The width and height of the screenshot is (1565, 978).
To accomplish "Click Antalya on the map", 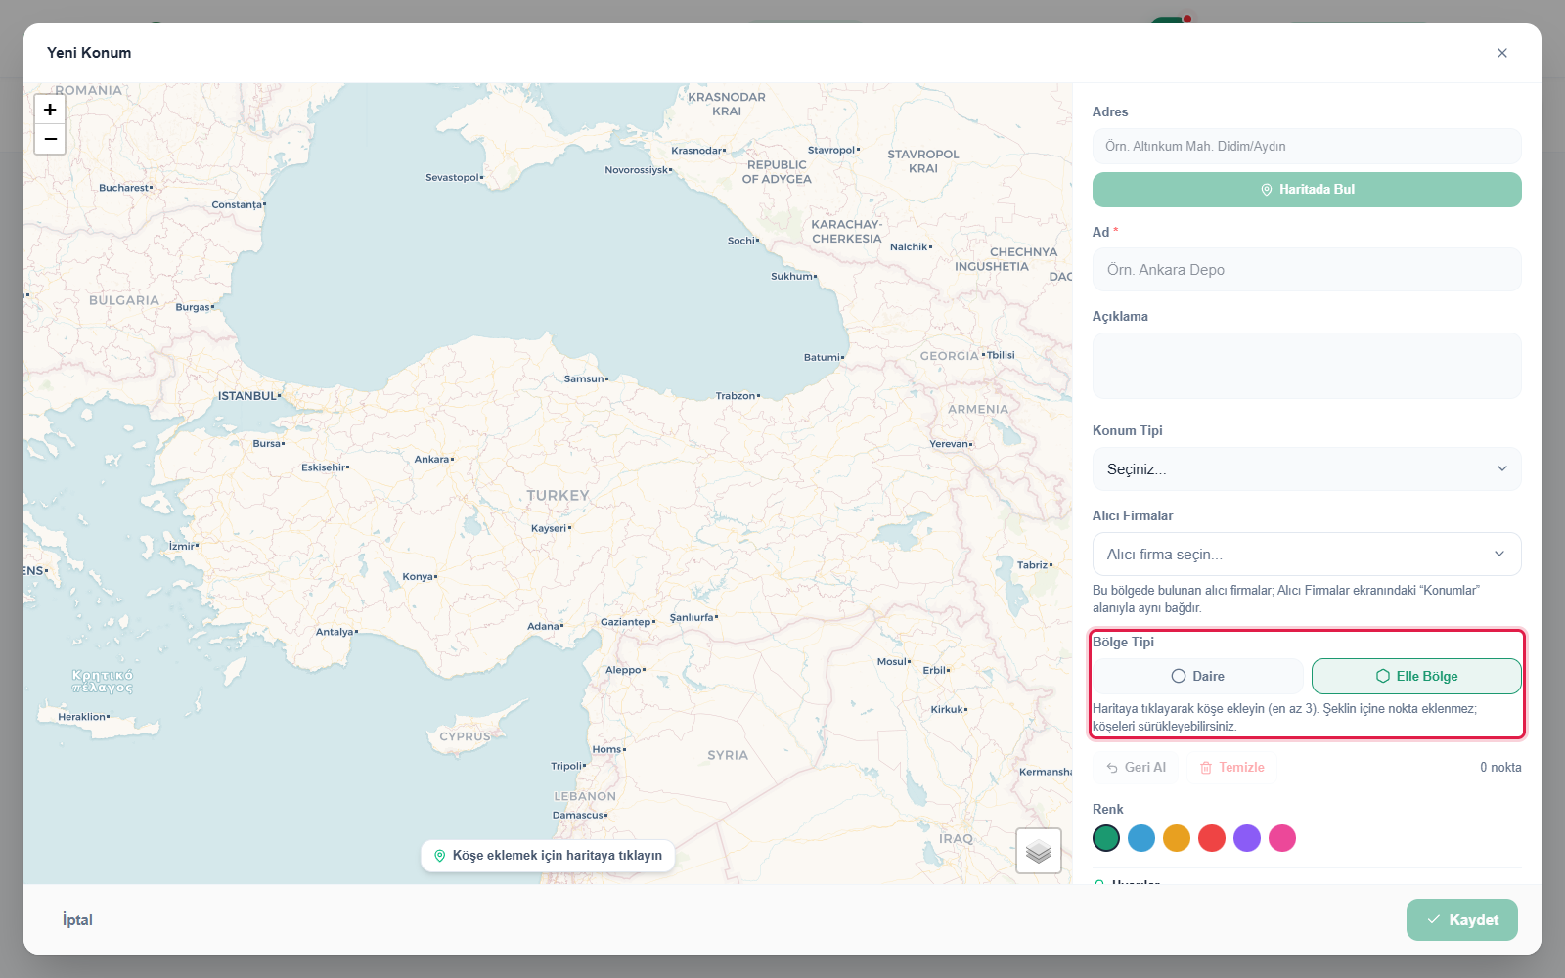I will tap(336, 632).
